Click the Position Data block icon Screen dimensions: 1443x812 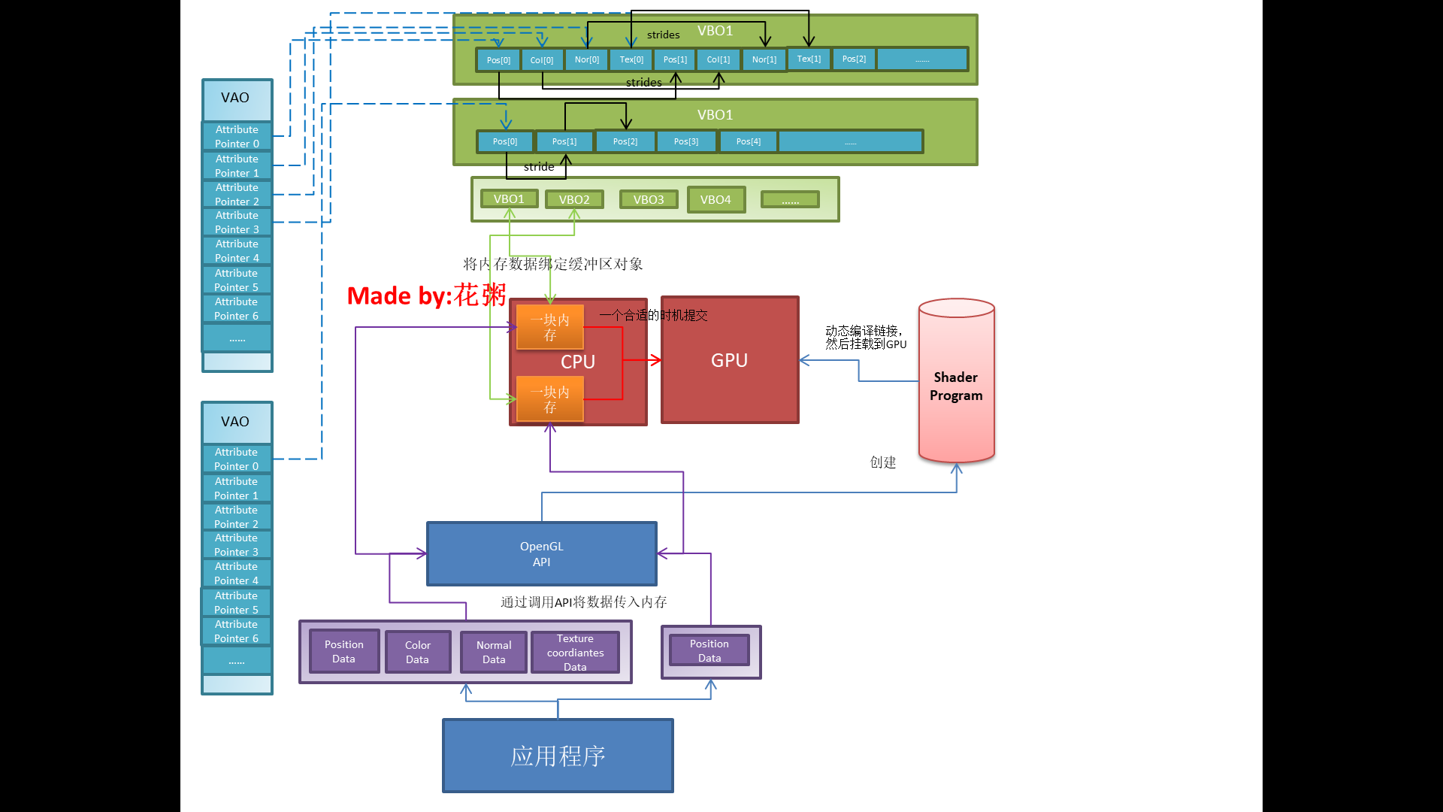tap(343, 651)
